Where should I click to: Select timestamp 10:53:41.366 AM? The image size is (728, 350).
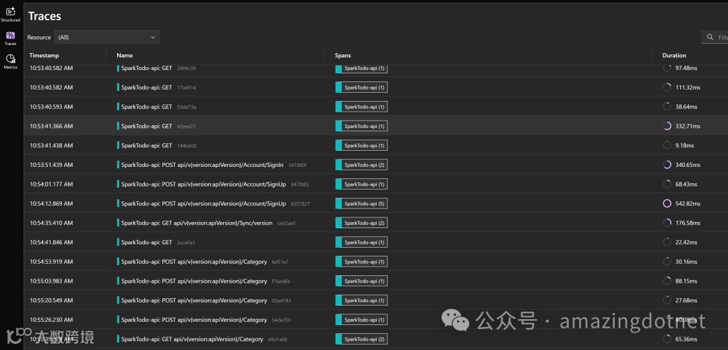pyautogui.click(x=51, y=126)
